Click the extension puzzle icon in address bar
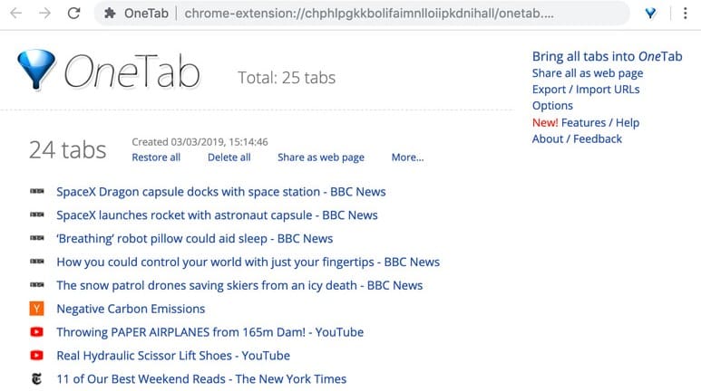The height and width of the screenshot is (391, 701). (x=110, y=14)
